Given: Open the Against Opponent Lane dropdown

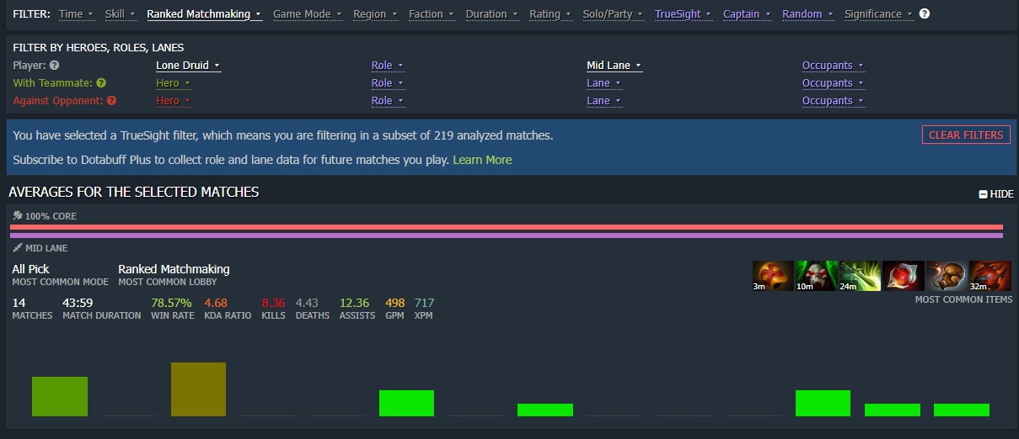Looking at the screenshot, I should [x=604, y=101].
